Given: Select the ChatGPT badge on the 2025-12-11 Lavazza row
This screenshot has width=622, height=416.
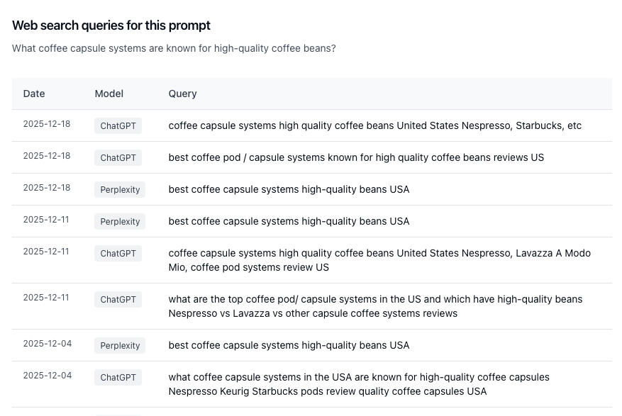Looking at the screenshot, I should (118, 253).
